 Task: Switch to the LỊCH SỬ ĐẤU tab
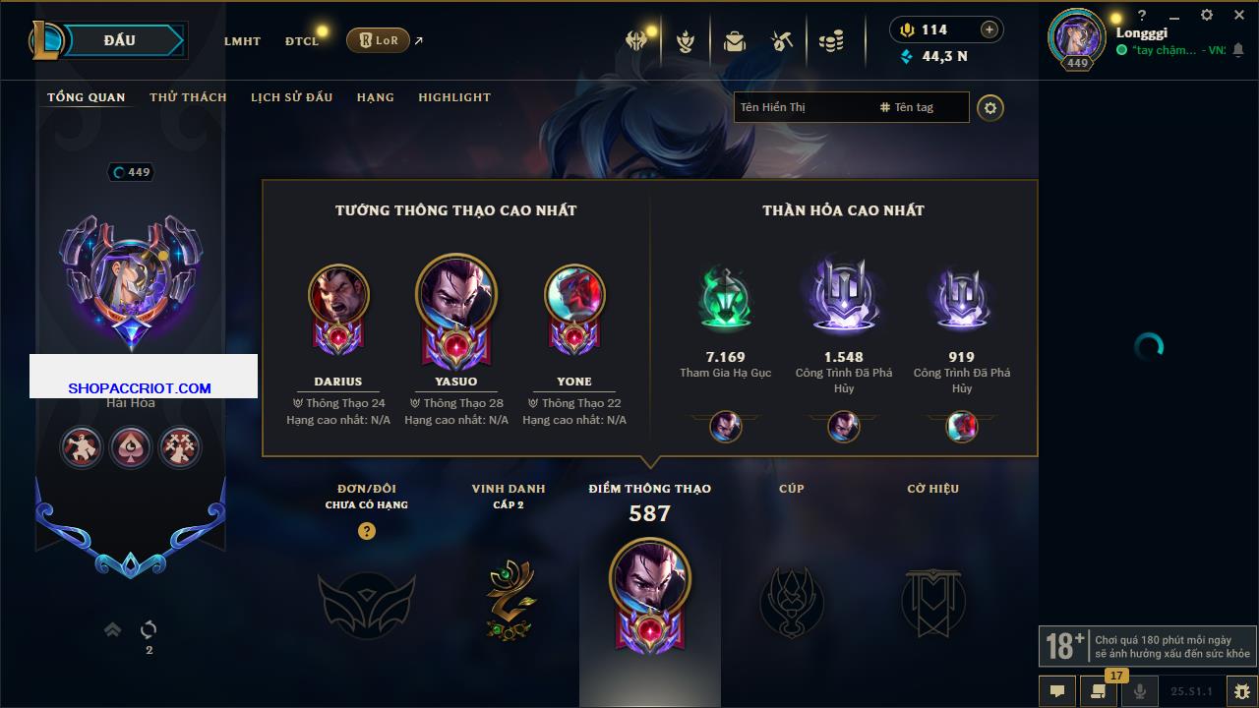(x=291, y=97)
